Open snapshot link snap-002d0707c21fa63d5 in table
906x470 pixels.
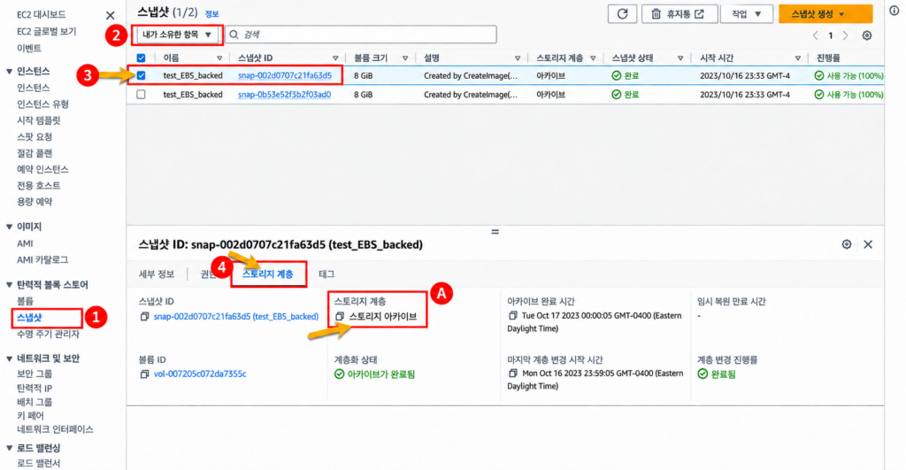285,76
